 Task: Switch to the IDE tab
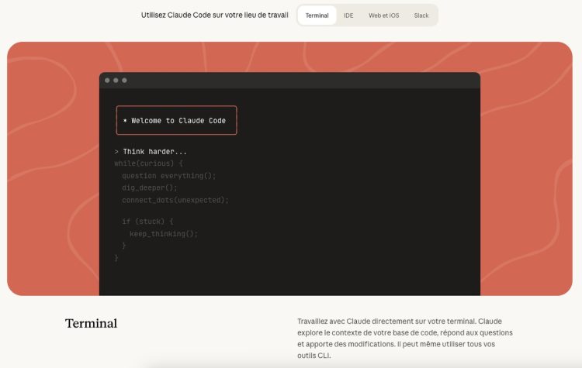pyautogui.click(x=348, y=15)
